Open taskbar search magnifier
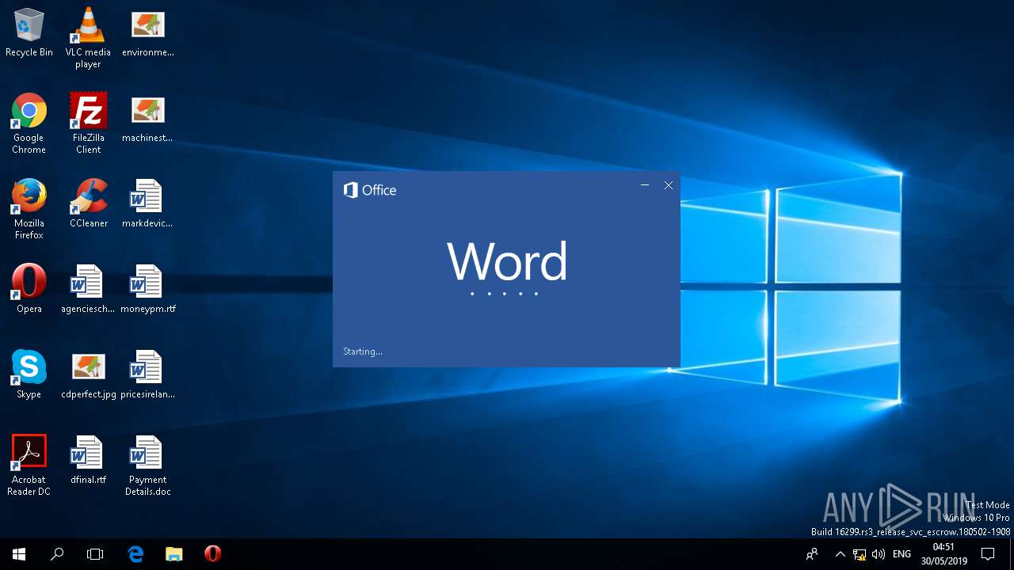 [57, 554]
